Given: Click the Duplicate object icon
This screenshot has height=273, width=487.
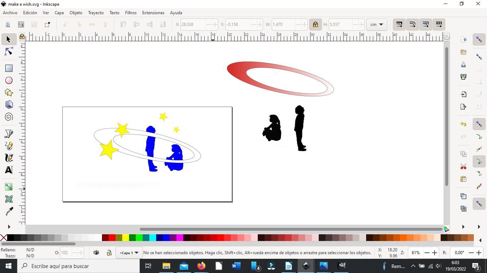Looking at the screenshot, I should (x=463, y=196).
